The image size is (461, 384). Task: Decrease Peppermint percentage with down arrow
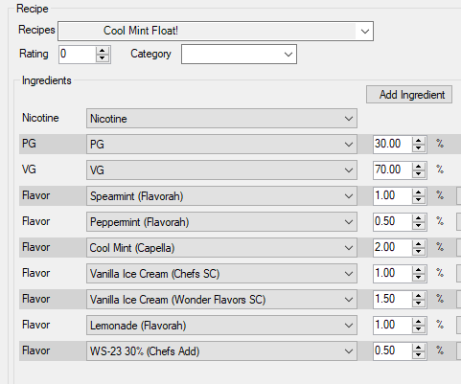[419, 225]
